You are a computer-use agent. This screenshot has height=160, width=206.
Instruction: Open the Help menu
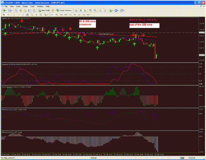tap(47, 6)
